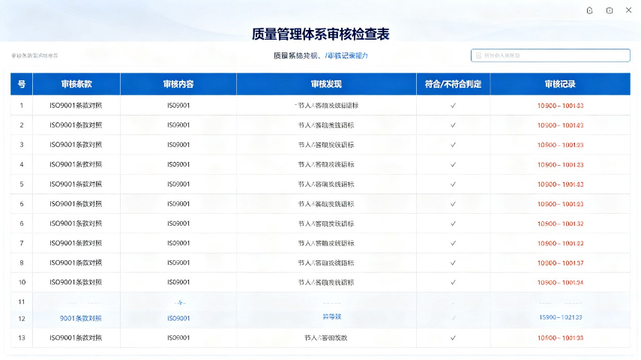Image resolution: width=641 pixels, height=360 pixels.
Task: Sort by the 审核内容 column header
Action: point(178,84)
